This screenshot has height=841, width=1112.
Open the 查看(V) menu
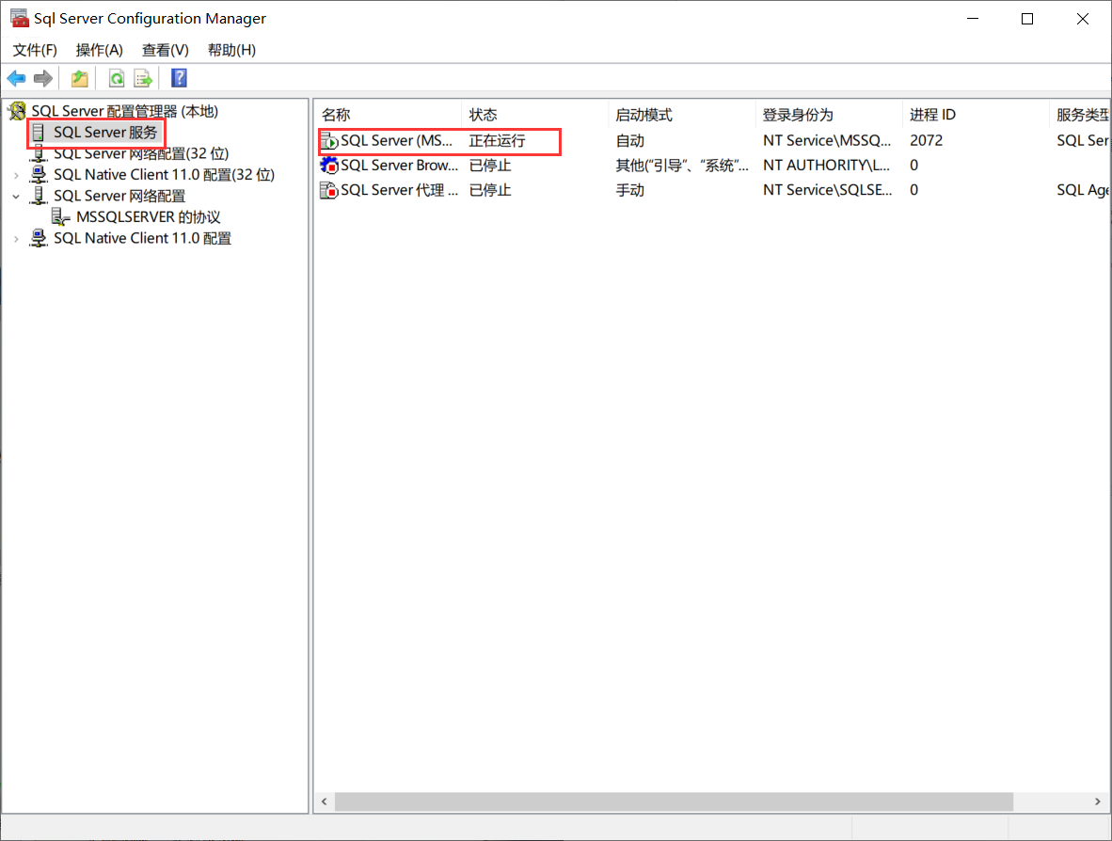coord(165,50)
